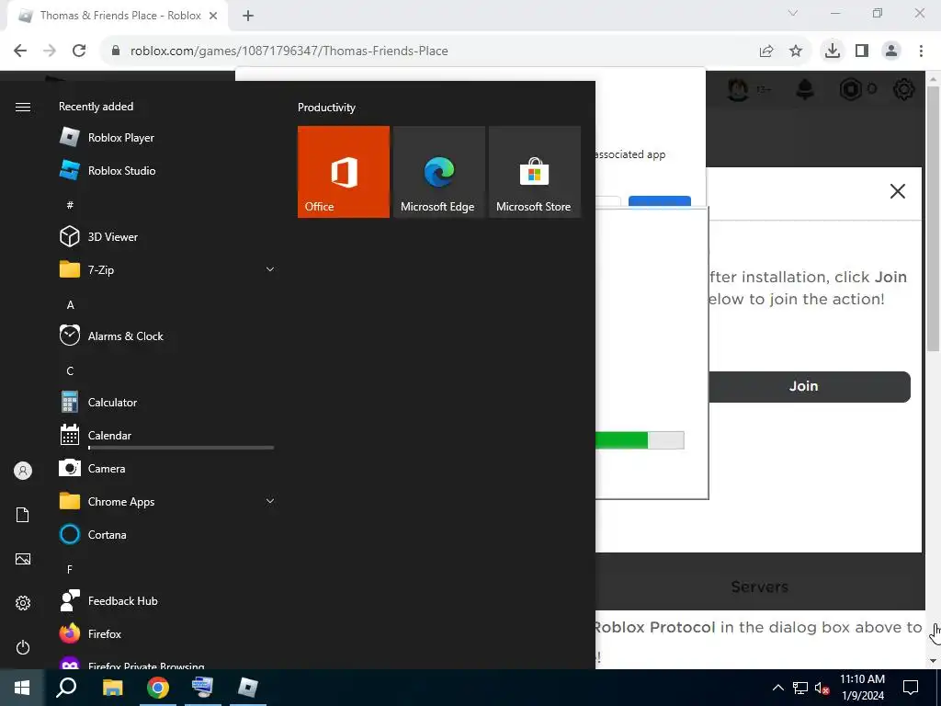Screen dimensions: 941x706
Task: Launch Roblox Studio from Recently added
Action: [x=167, y=170]
